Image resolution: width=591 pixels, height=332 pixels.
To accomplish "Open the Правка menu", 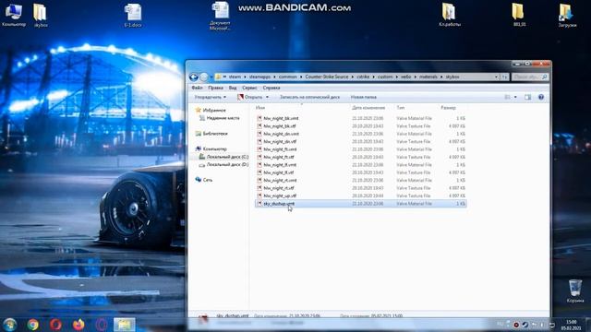I will coord(215,88).
